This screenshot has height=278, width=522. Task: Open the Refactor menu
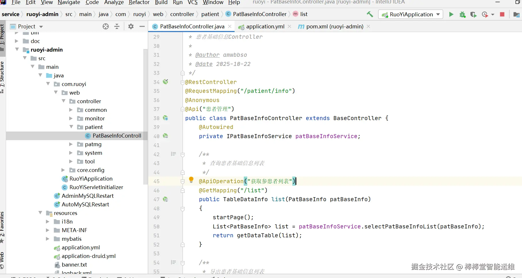139,2
